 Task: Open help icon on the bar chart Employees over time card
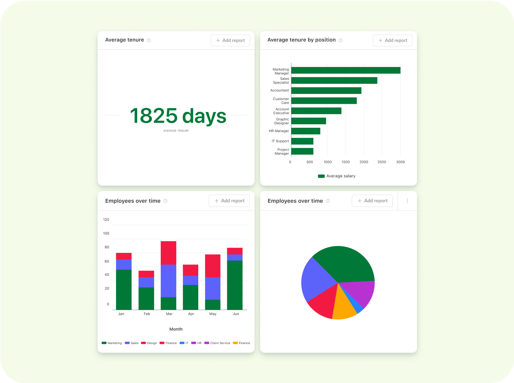165,201
